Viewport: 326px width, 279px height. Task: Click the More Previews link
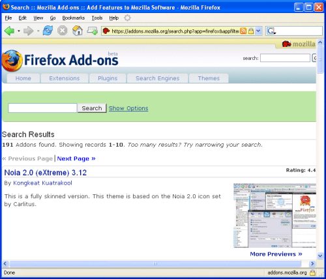tap(276, 254)
